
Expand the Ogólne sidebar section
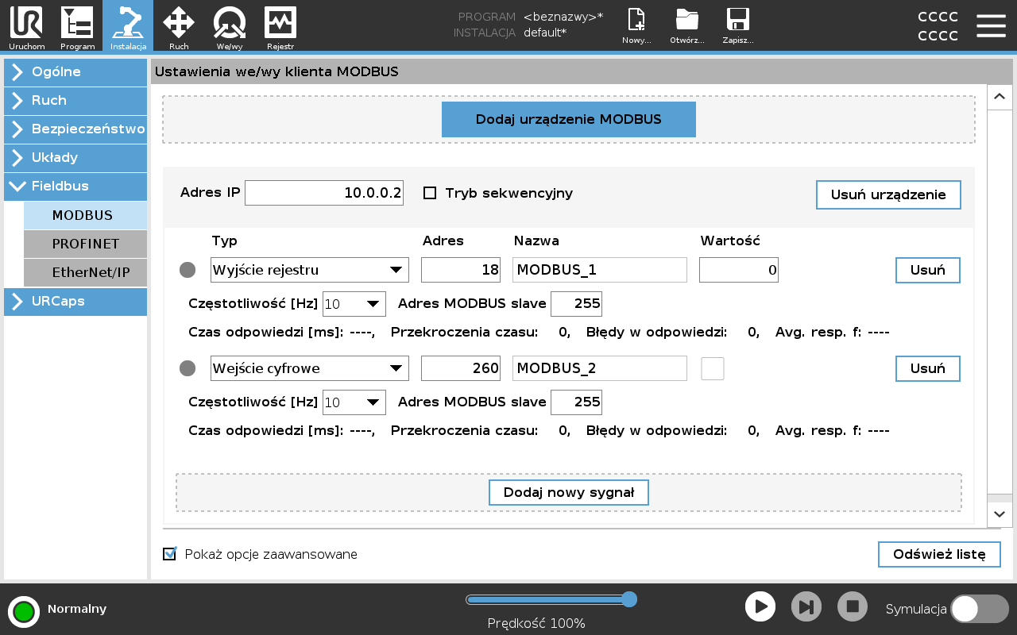[75, 72]
